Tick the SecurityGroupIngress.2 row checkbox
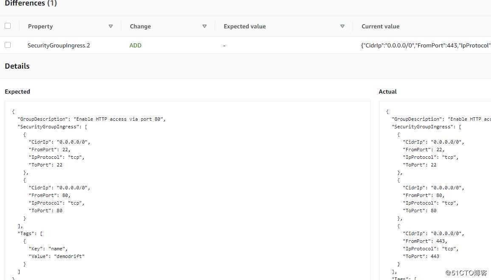491x280 pixels. point(8,45)
